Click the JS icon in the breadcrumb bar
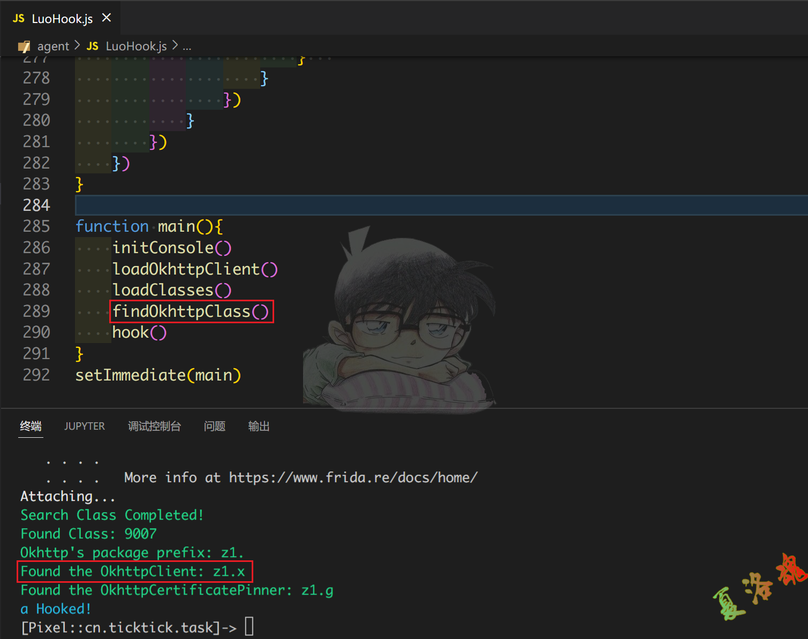This screenshot has width=808, height=639. (x=92, y=46)
